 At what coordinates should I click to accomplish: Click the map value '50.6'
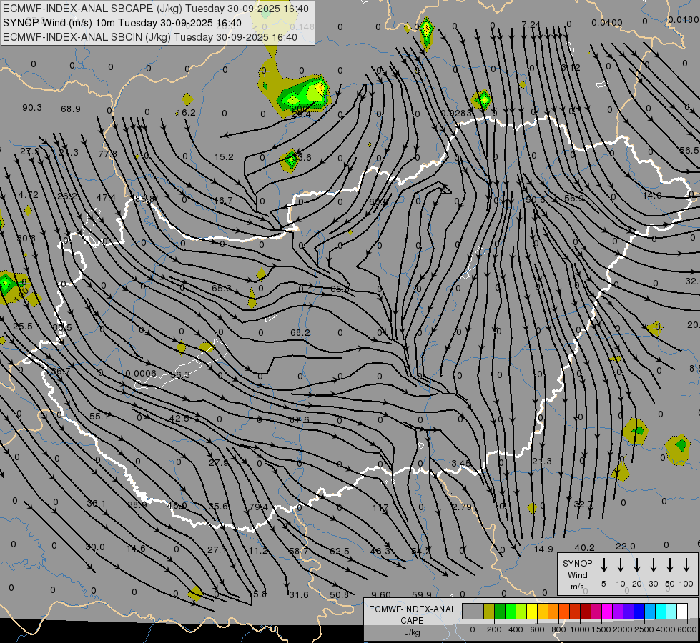tap(536, 199)
